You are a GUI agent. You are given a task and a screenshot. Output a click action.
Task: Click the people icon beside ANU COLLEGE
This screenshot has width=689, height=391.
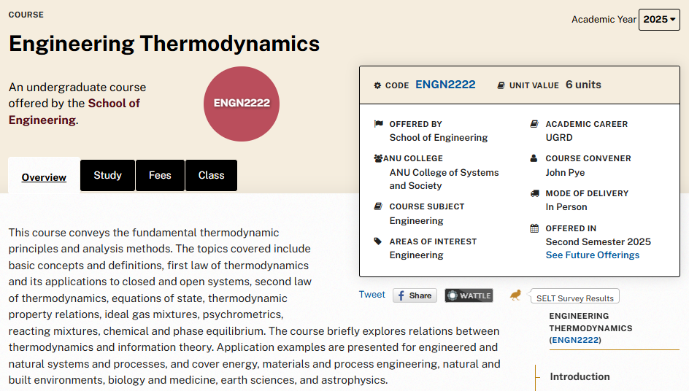click(378, 158)
